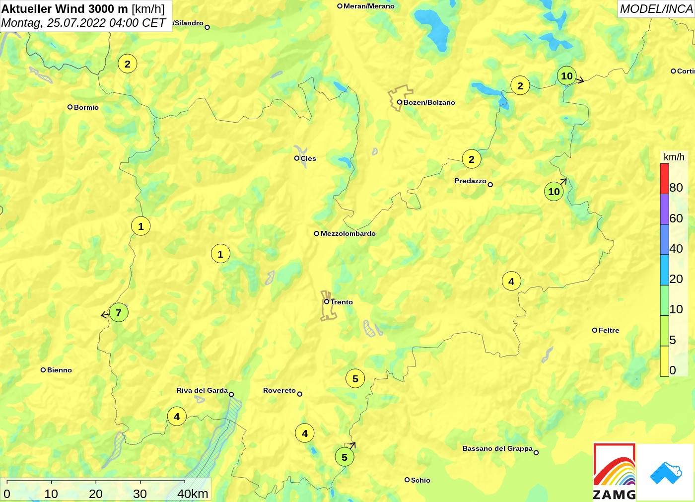Click the Cles label
695x502 pixels.
(x=308, y=158)
